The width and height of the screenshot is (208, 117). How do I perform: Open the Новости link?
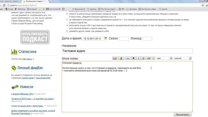(x=27, y=87)
